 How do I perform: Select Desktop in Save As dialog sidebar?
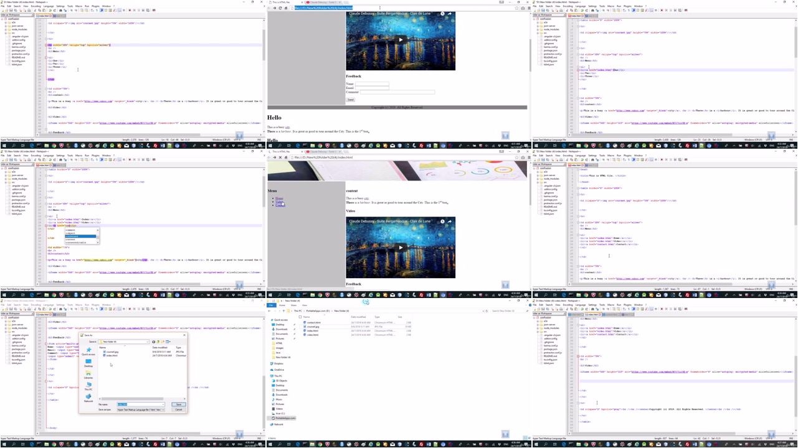88,363
